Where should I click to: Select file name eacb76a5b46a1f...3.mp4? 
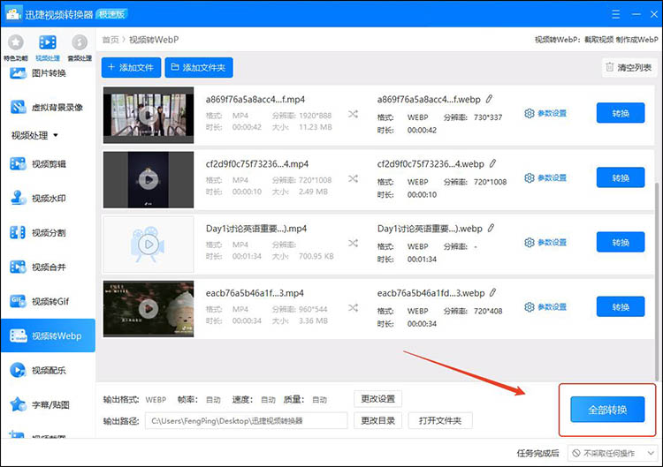[255, 293]
